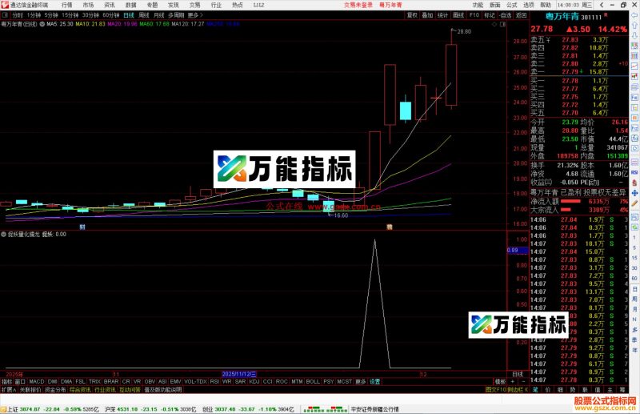Open the 数据 menu
640x414 pixels.
pyautogui.click(x=130, y=5)
